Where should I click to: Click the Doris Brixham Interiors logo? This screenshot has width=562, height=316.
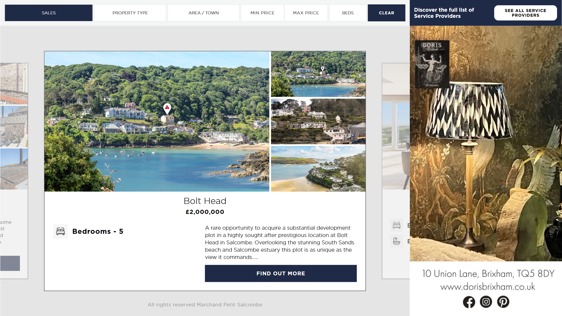(432, 64)
